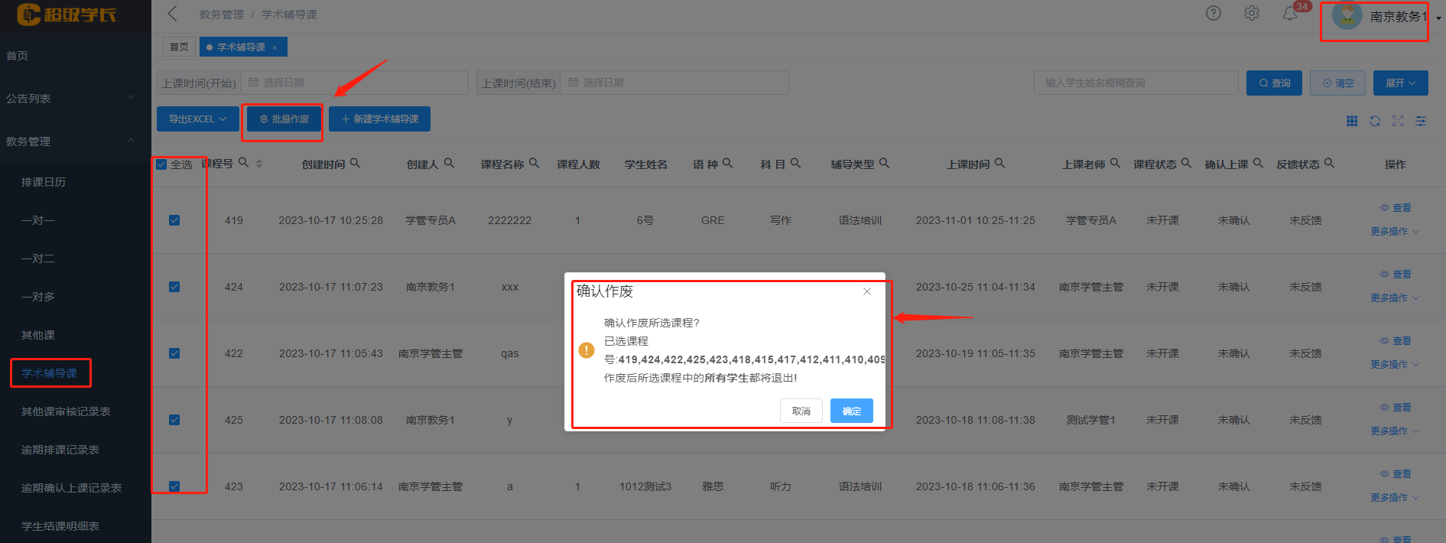Click the back arrow beside breadcrumb
The image size is (1446, 543).
[x=172, y=14]
